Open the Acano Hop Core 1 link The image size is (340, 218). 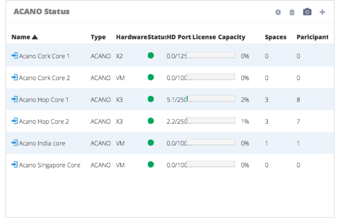44,100
